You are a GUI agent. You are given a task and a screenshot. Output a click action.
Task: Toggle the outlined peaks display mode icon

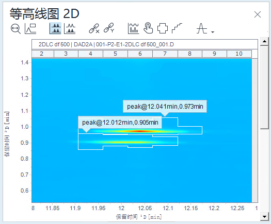pos(70,28)
